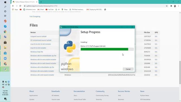Open the Windows Start menu
Viewport: 181px width, 102px height.
pyautogui.click(x=5, y=2)
